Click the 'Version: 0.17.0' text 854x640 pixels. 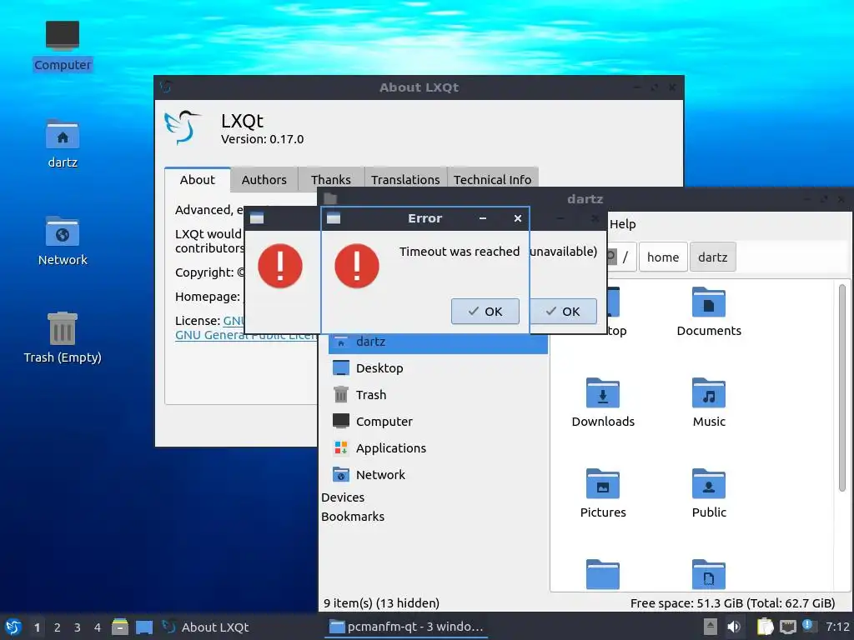(x=262, y=139)
